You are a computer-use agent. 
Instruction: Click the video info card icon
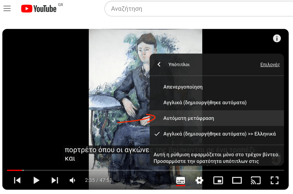[x=277, y=38]
